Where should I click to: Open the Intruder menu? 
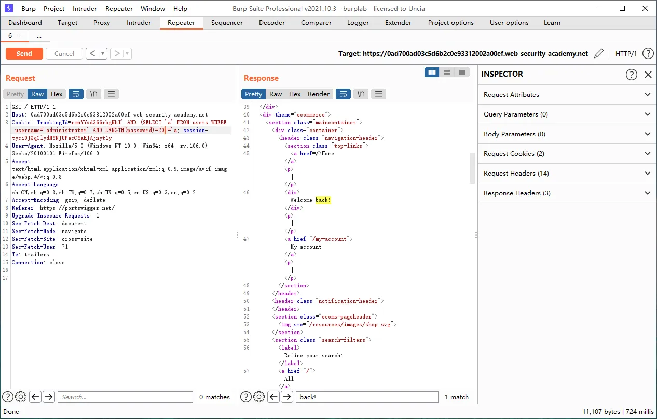click(85, 8)
